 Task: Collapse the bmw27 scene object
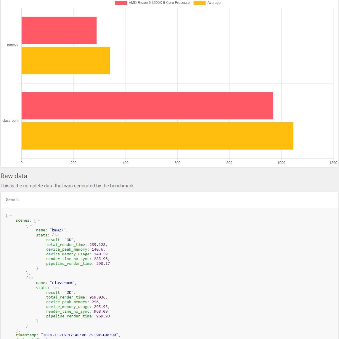(31, 226)
